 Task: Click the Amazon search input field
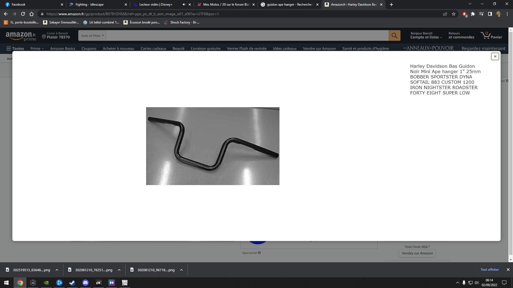(247, 35)
